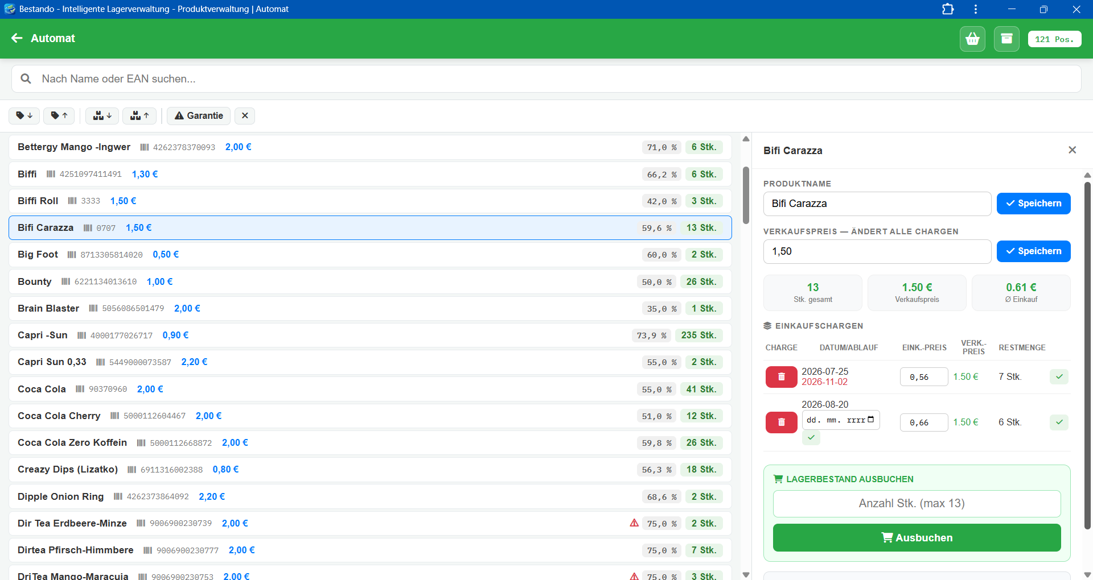This screenshot has width=1093, height=580.
Task: Save the product name with Speichern
Action: (x=1034, y=204)
